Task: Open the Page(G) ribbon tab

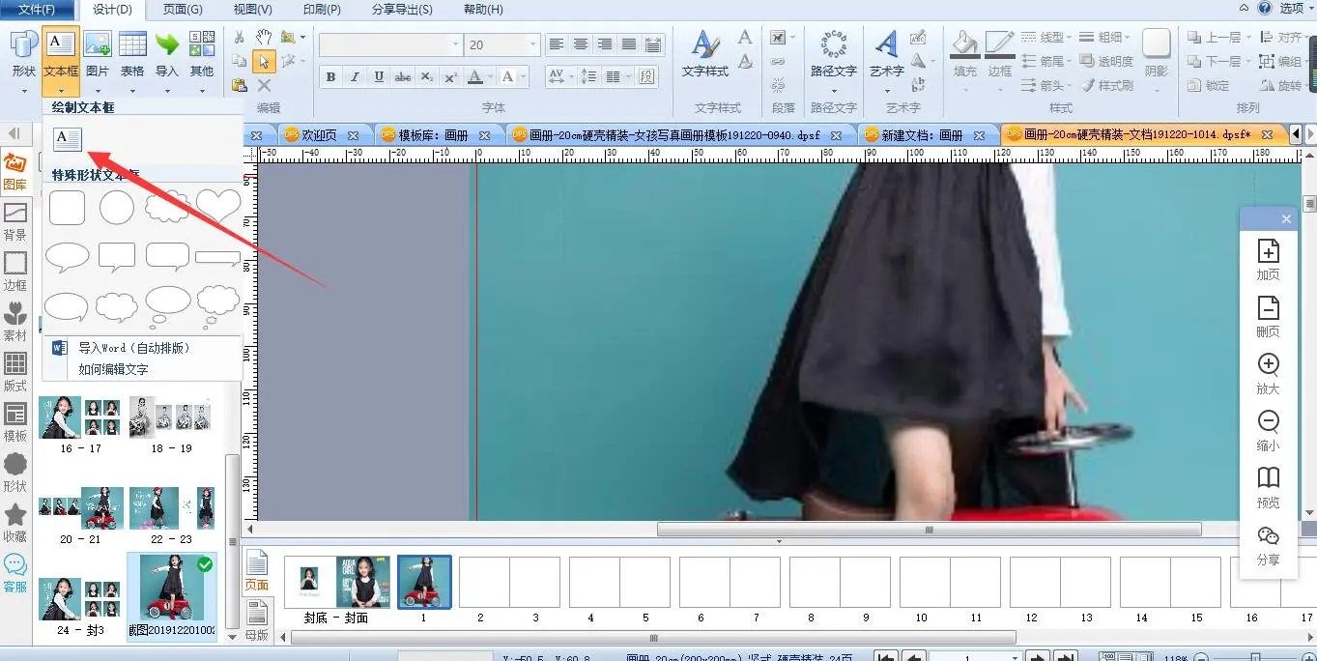Action: point(183,10)
